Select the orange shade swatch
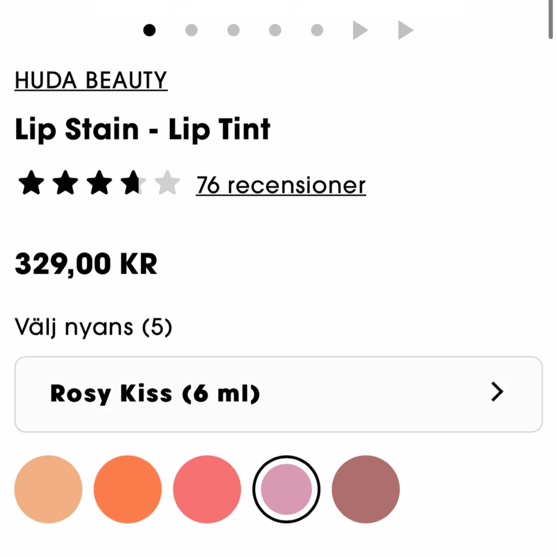 pyautogui.click(x=128, y=489)
